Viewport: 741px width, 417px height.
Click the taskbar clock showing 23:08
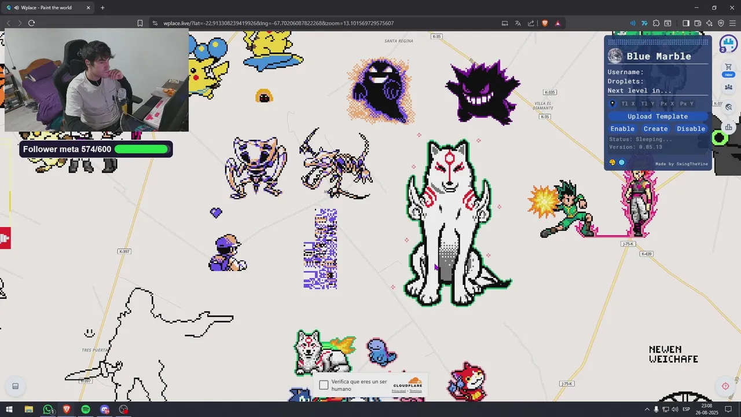707,409
